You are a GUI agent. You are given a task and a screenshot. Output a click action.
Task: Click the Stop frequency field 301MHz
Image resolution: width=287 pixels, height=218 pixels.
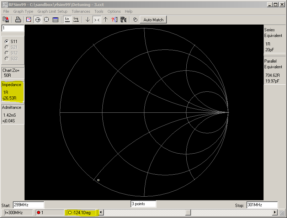pyautogui.click(x=262, y=205)
